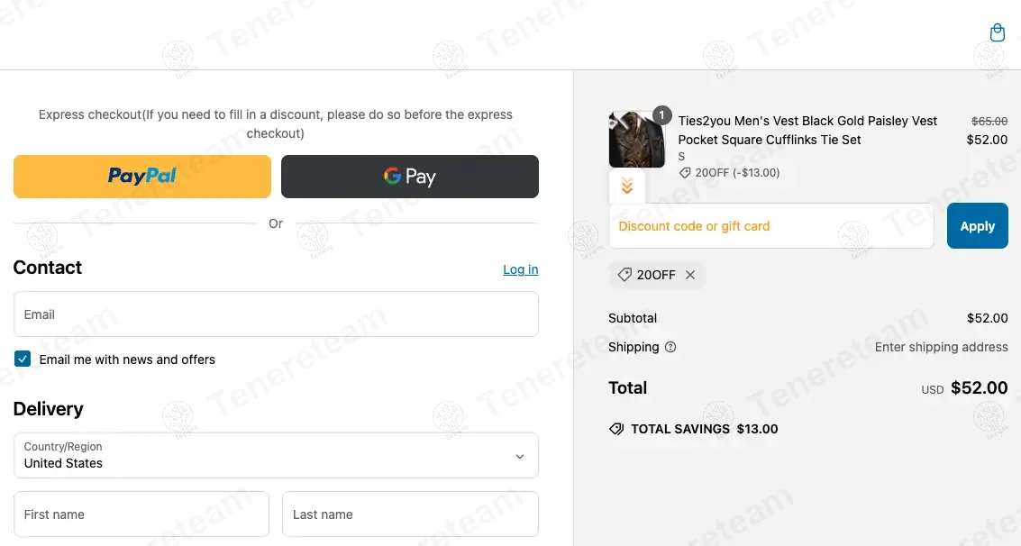The width and height of the screenshot is (1021, 546).
Task: Remove the 20OFF discount code
Action: pos(690,275)
